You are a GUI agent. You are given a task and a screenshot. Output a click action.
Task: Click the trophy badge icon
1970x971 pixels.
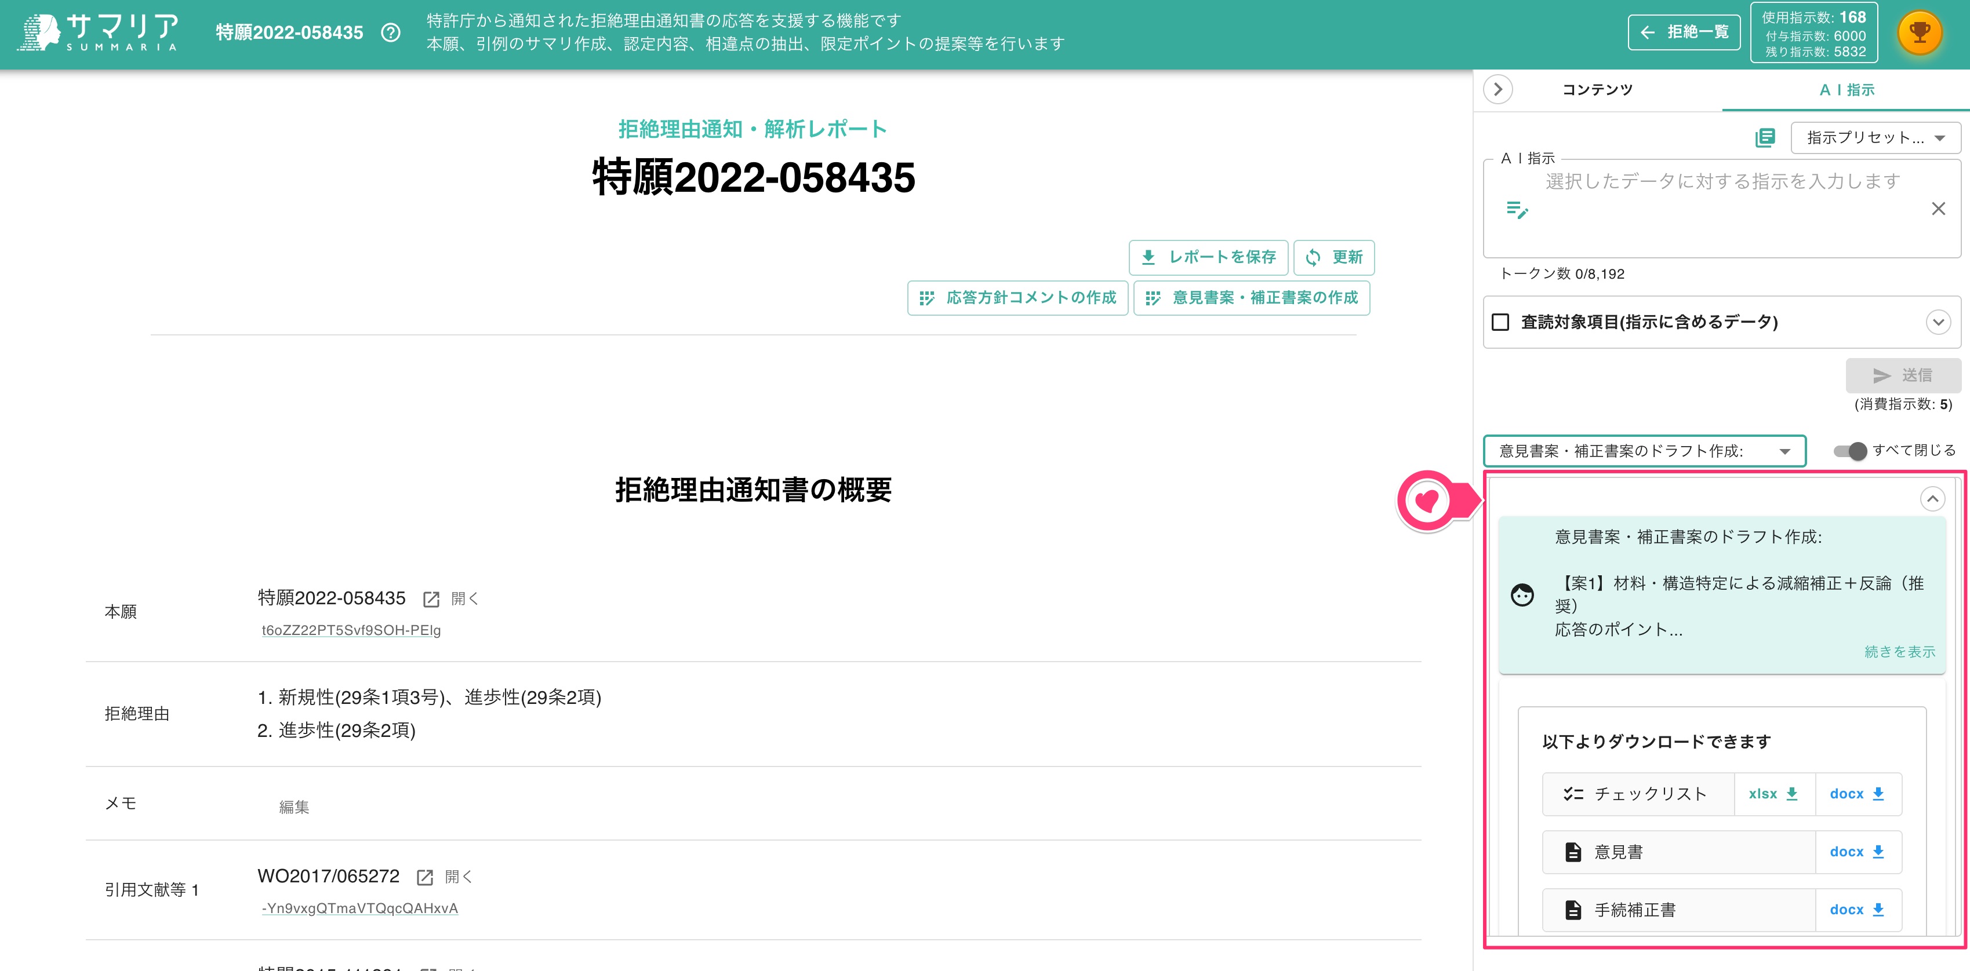point(1920,33)
